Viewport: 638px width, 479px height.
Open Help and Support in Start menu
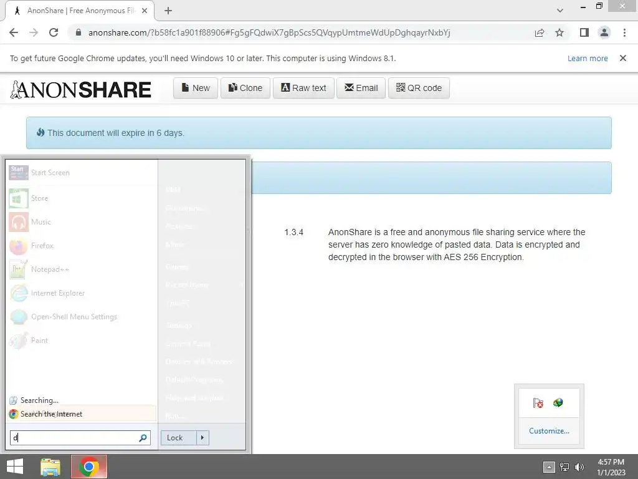pyautogui.click(x=195, y=398)
